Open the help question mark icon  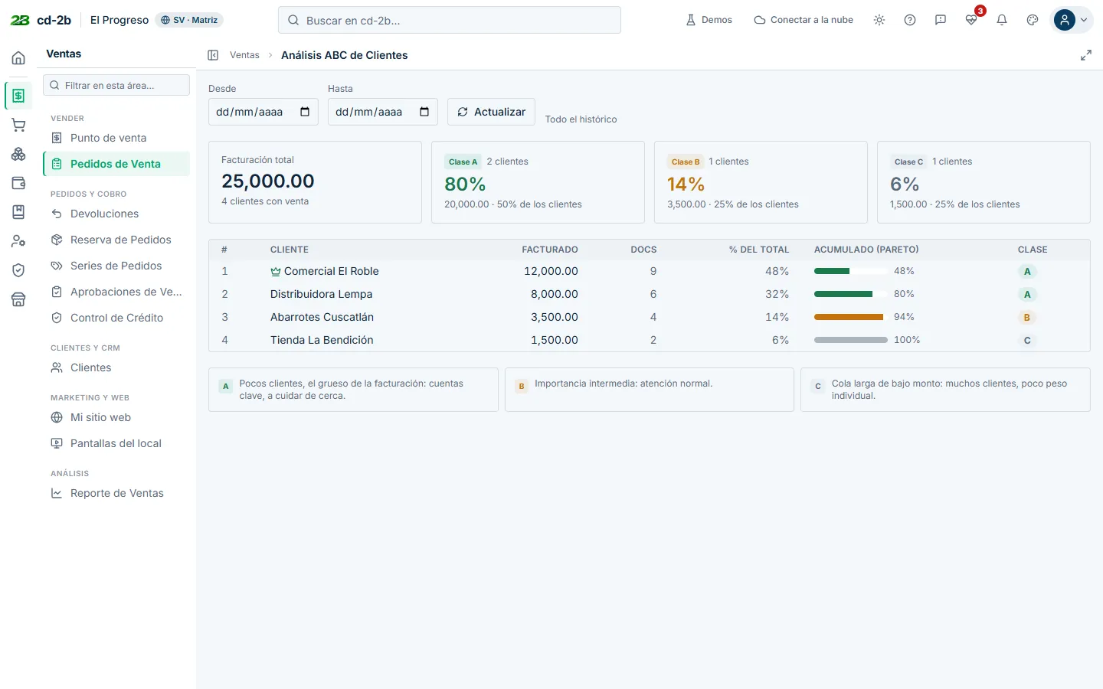pyautogui.click(x=910, y=20)
